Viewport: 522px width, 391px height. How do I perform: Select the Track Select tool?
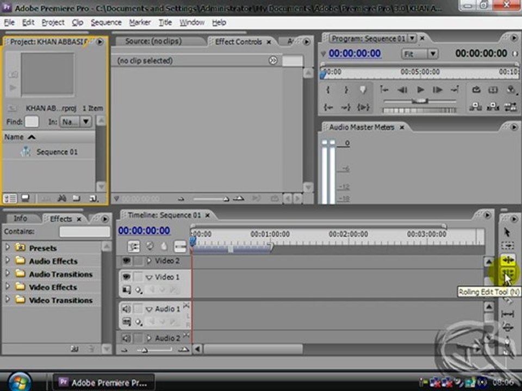507,245
